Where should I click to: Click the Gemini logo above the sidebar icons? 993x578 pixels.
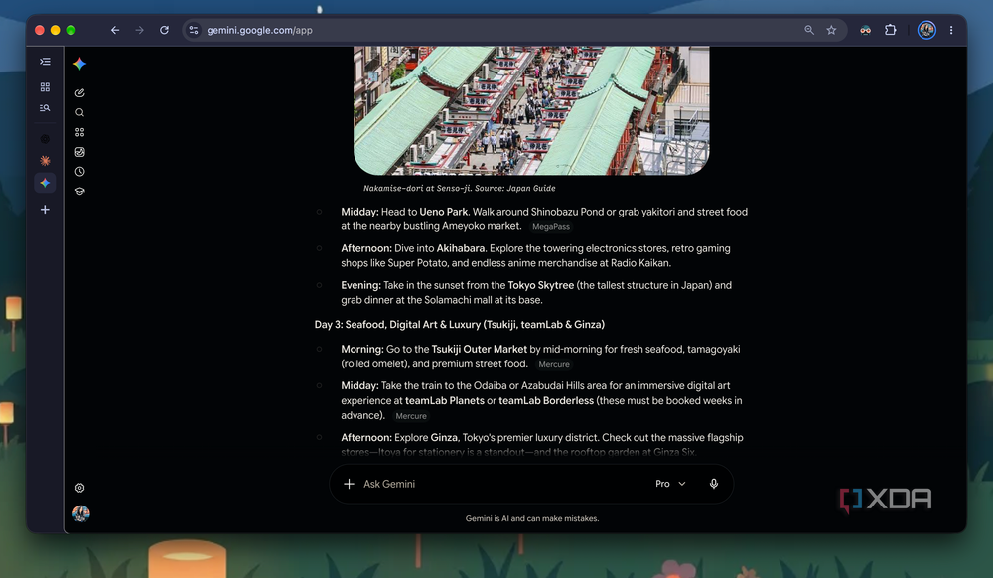[x=79, y=64]
